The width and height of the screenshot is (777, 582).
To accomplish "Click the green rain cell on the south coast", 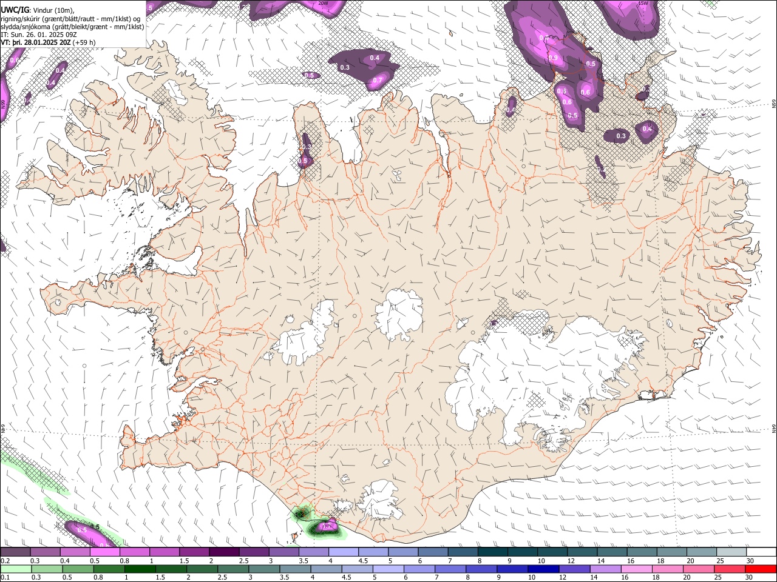I will [301, 514].
